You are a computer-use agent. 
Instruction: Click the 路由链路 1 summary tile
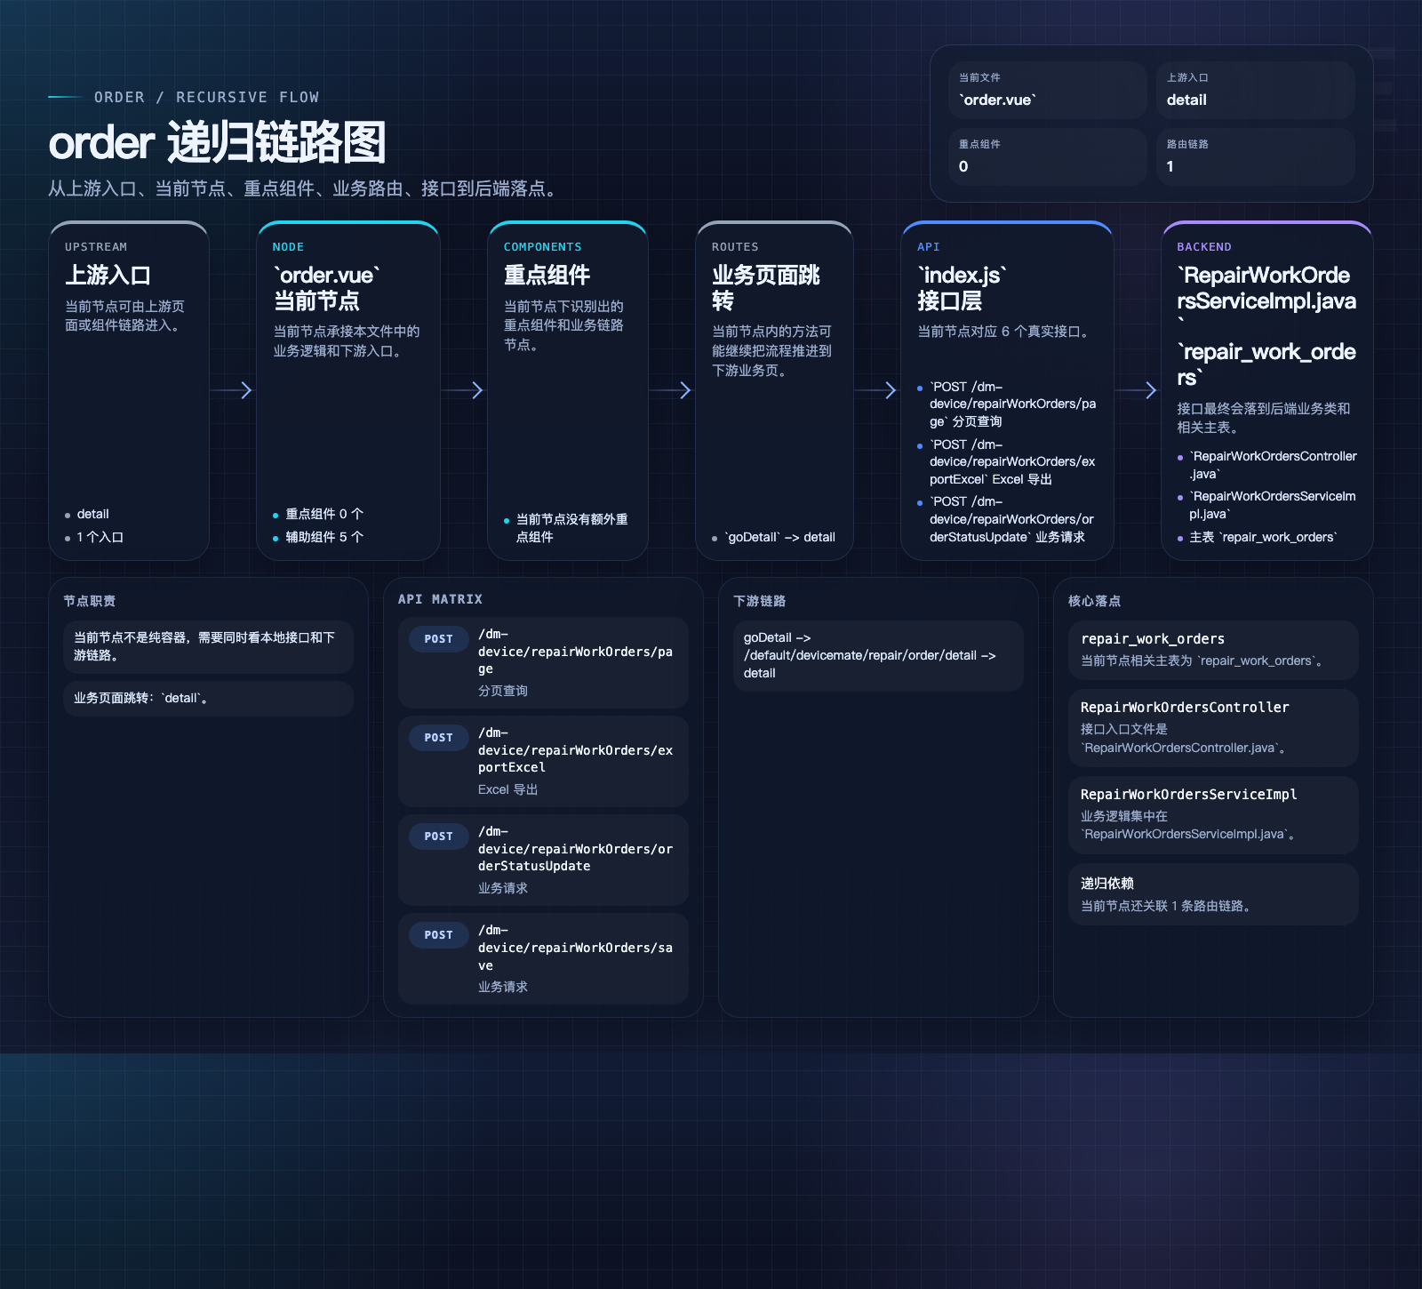pyautogui.click(x=1256, y=156)
